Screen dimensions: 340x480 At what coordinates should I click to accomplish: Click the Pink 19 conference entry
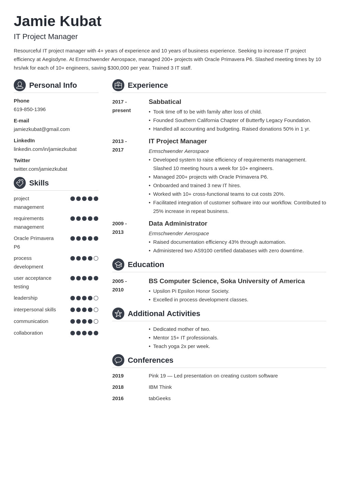tap(213, 376)
